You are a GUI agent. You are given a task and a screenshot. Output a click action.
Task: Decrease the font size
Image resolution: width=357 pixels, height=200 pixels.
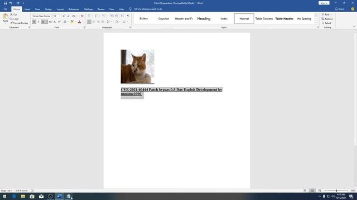(68, 16)
